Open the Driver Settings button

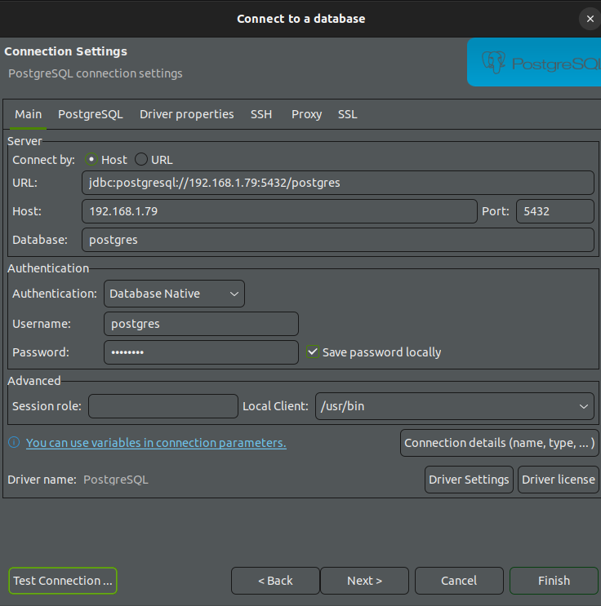click(469, 480)
